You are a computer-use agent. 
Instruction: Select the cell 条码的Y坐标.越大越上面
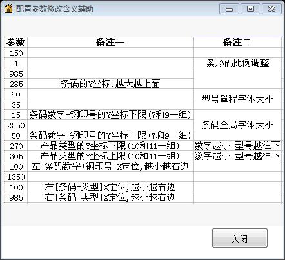click(x=110, y=84)
